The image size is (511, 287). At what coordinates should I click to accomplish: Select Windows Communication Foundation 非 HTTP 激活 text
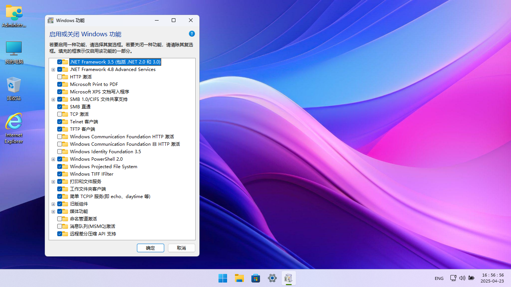pyautogui.click(x=125, y=144)
